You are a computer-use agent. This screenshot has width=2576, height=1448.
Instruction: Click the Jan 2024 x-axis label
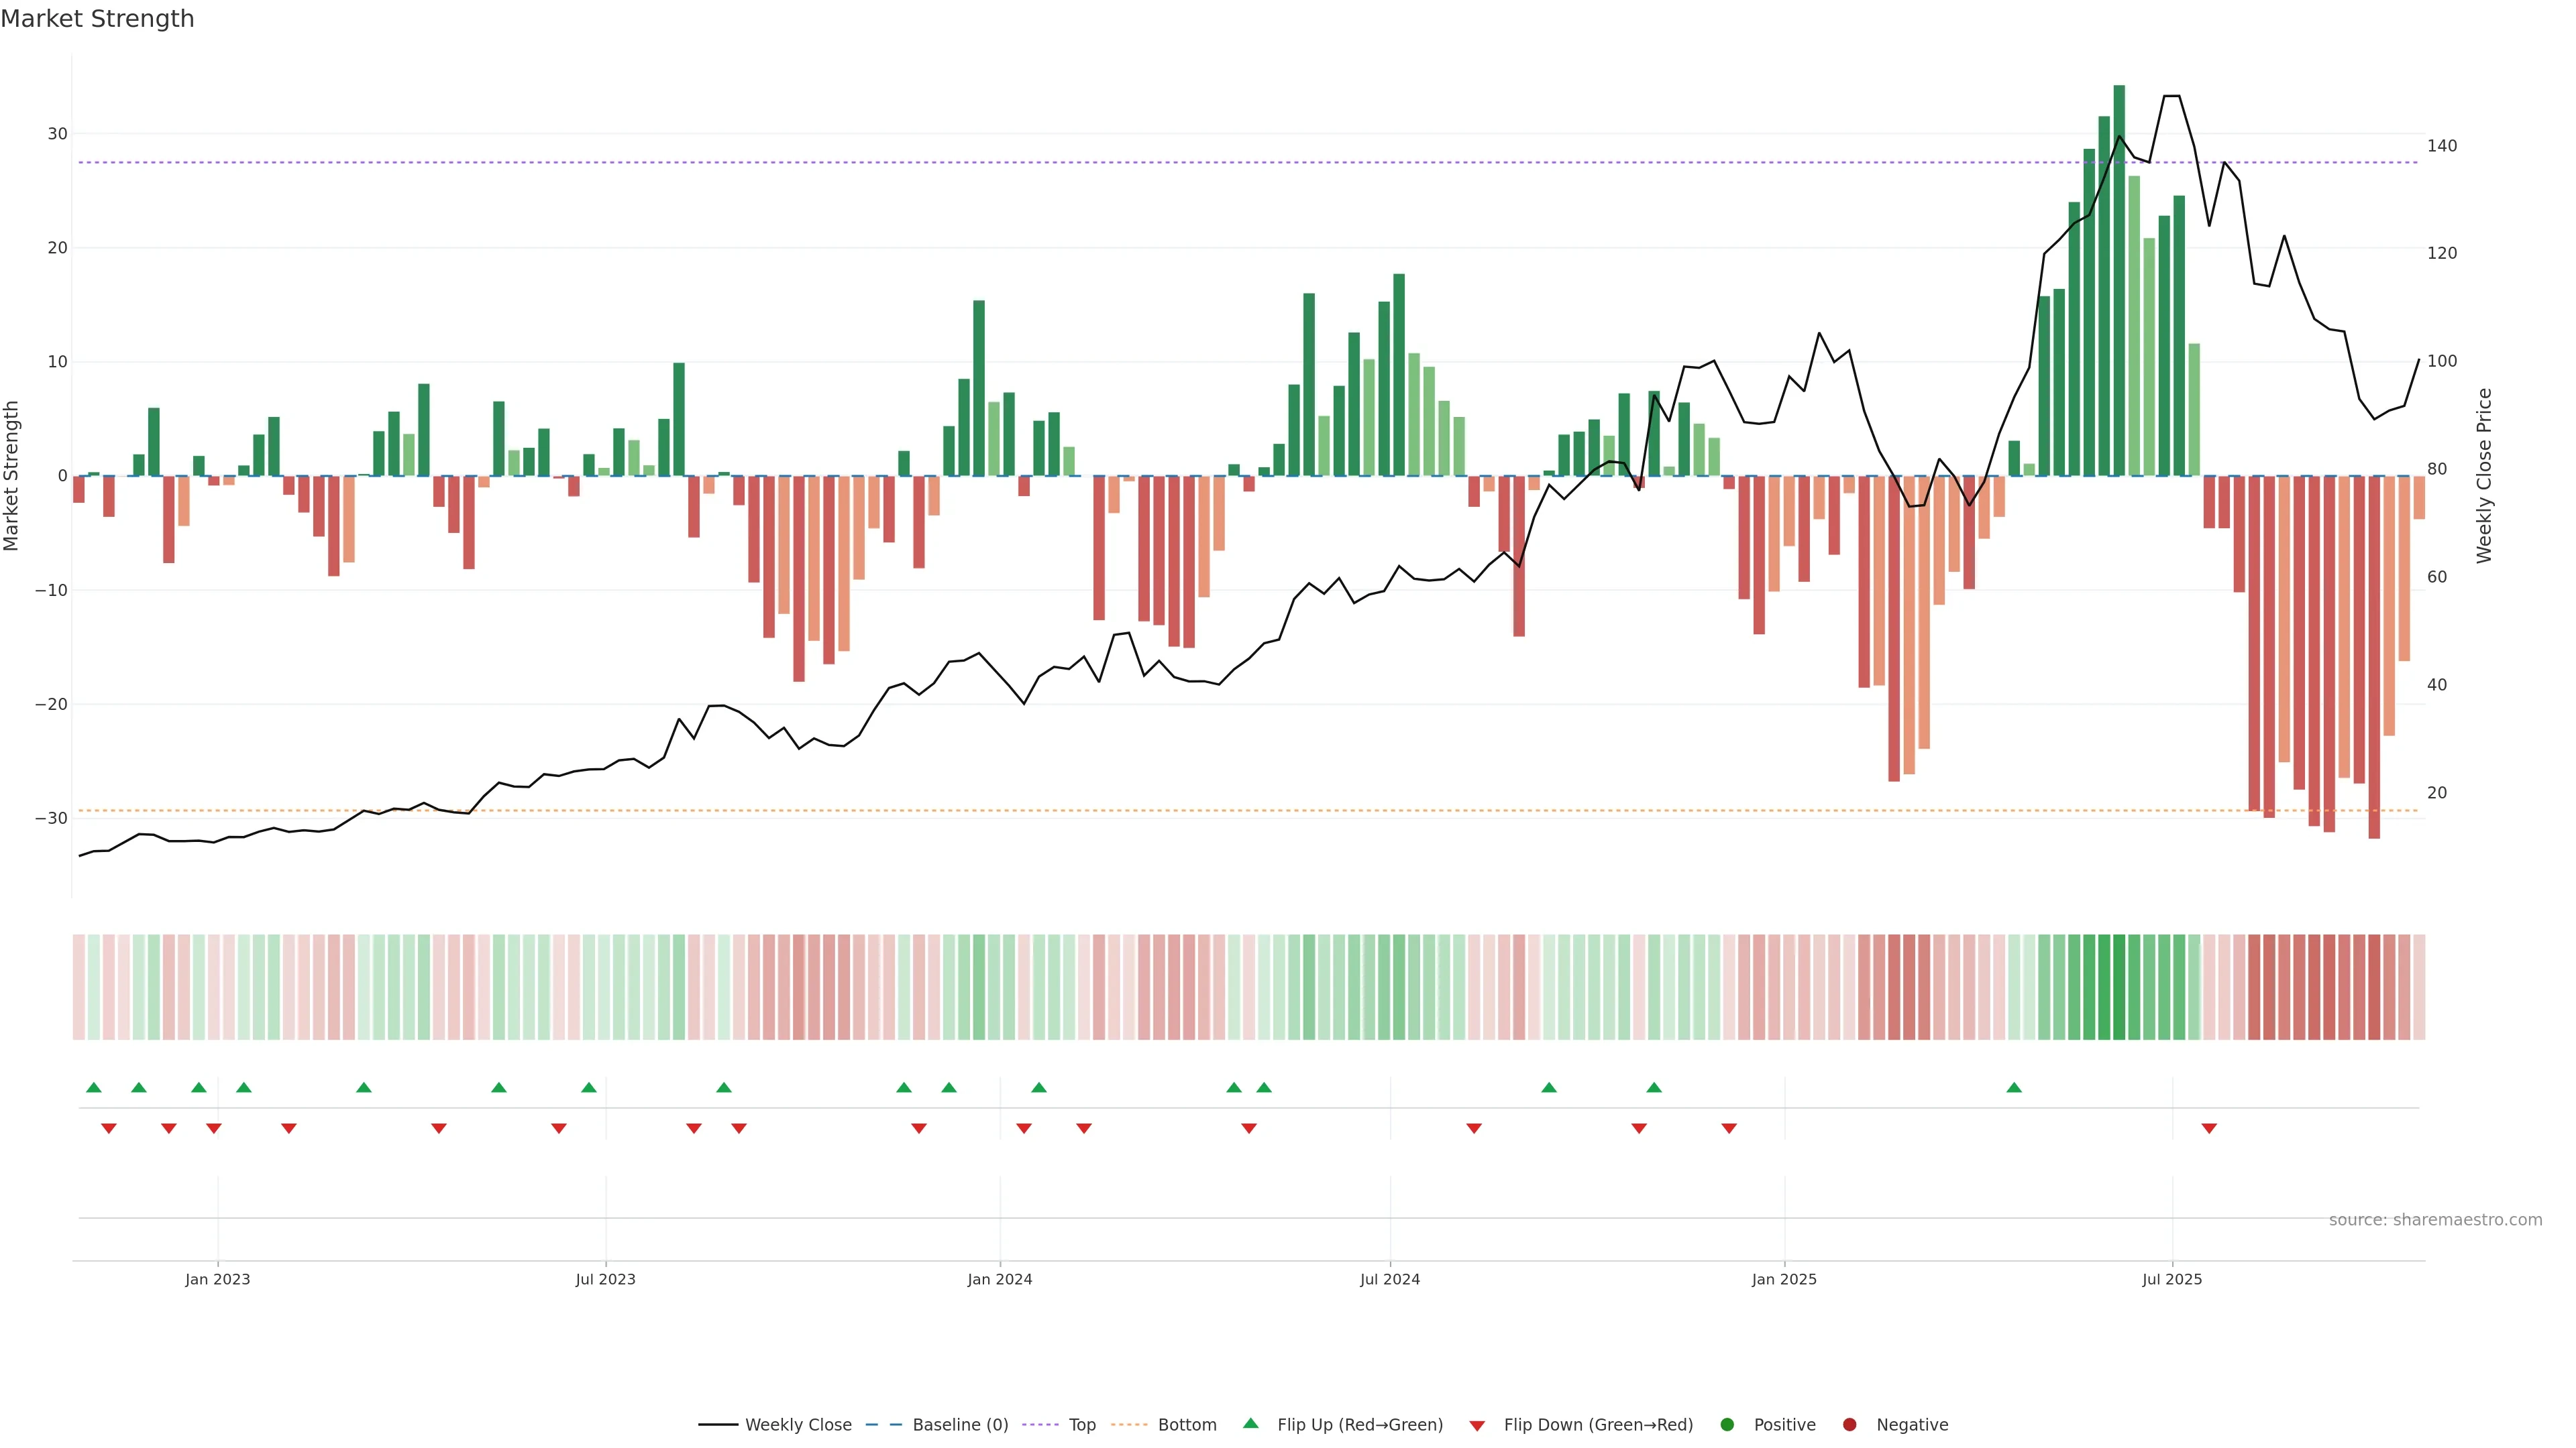[999, 1279]
